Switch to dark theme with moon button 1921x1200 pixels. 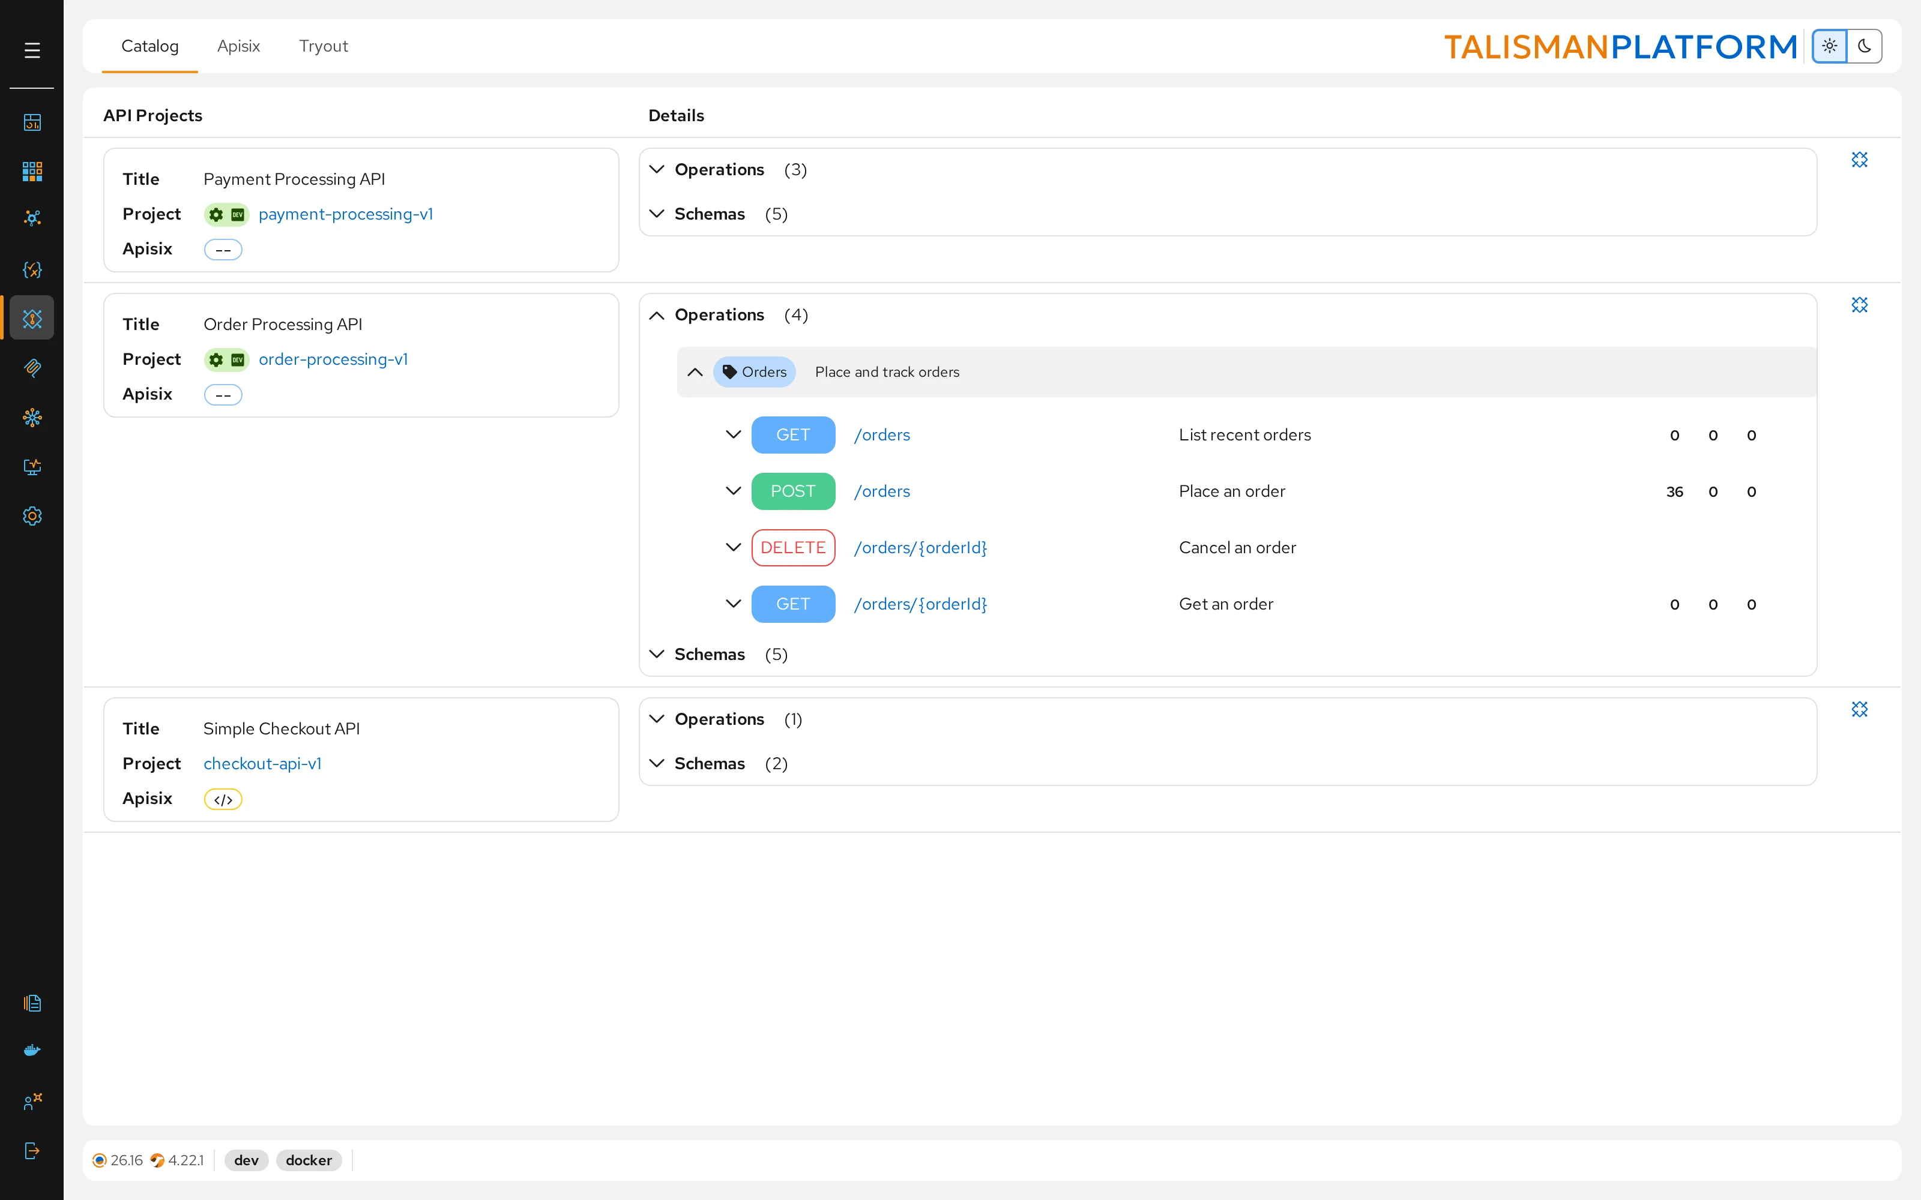click(x=1865, y=46)
